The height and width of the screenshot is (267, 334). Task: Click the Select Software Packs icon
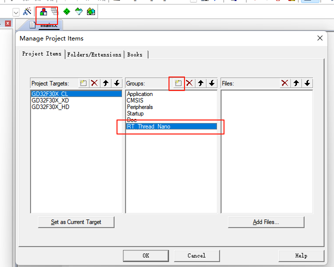[79, 11]
